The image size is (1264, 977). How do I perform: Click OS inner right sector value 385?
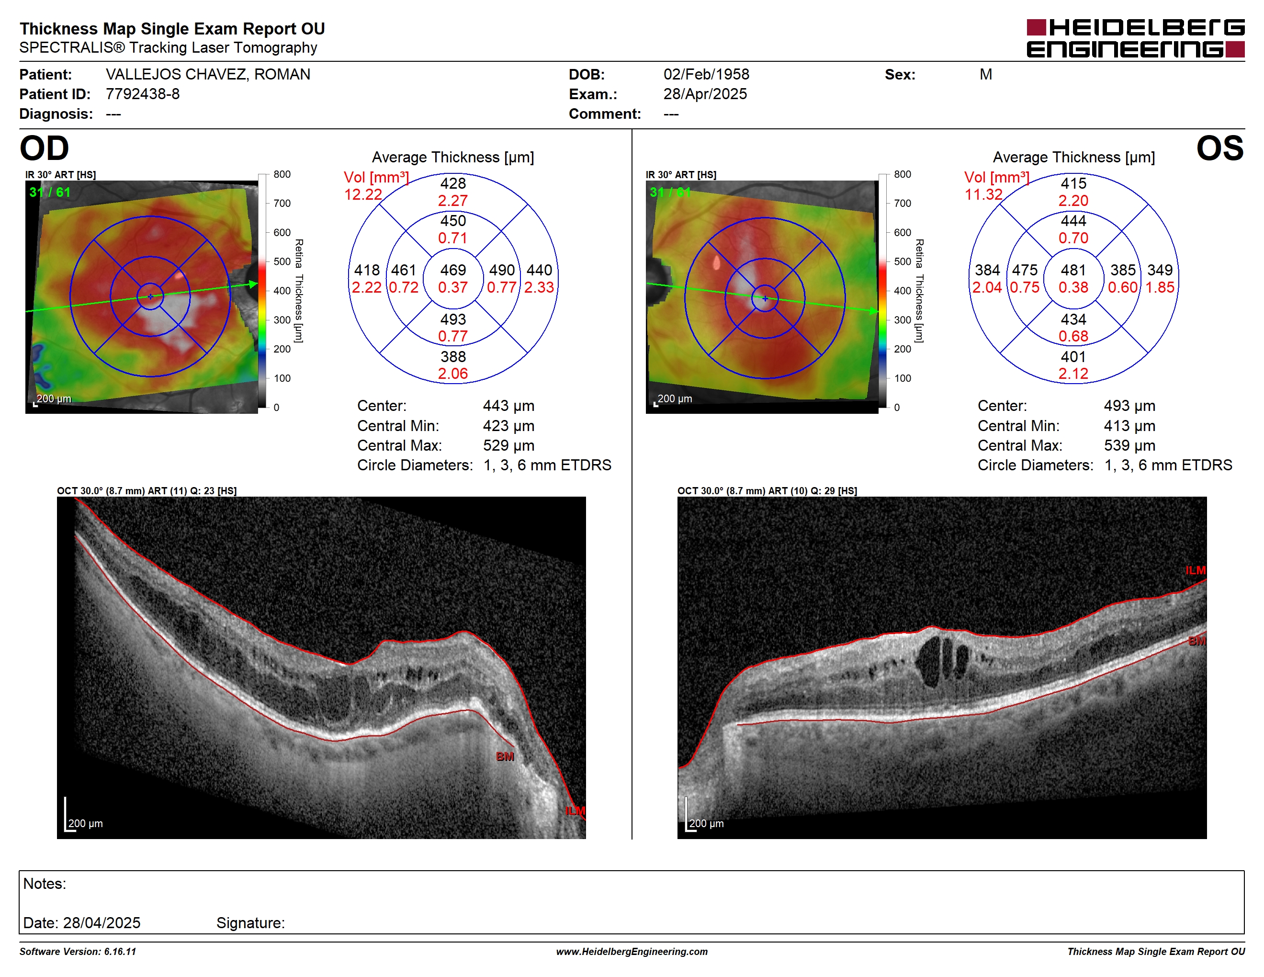pos(1123,270)
